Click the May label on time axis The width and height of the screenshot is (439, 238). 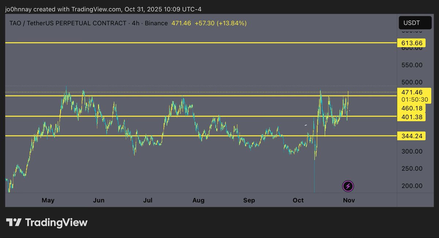pyautogui.click(x=48, y=200)
